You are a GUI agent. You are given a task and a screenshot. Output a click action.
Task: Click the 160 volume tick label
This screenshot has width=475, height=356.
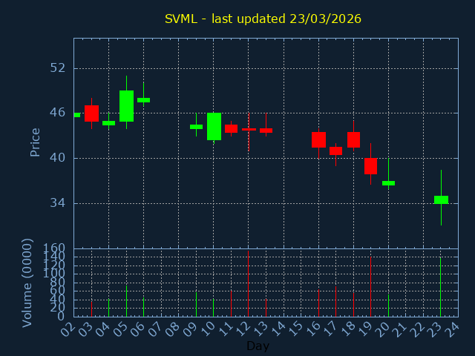tap(53, 248)
